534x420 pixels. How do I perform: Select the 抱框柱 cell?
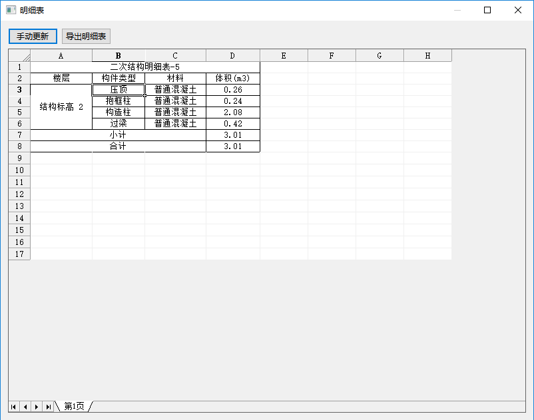(119, 101)
